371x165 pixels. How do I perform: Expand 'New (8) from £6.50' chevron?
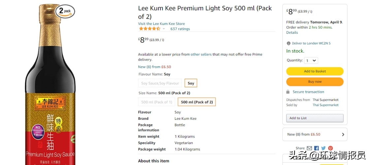(x=343, y=134)
